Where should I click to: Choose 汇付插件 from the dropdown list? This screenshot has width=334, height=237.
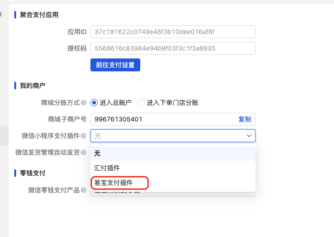tap(173, 168)
